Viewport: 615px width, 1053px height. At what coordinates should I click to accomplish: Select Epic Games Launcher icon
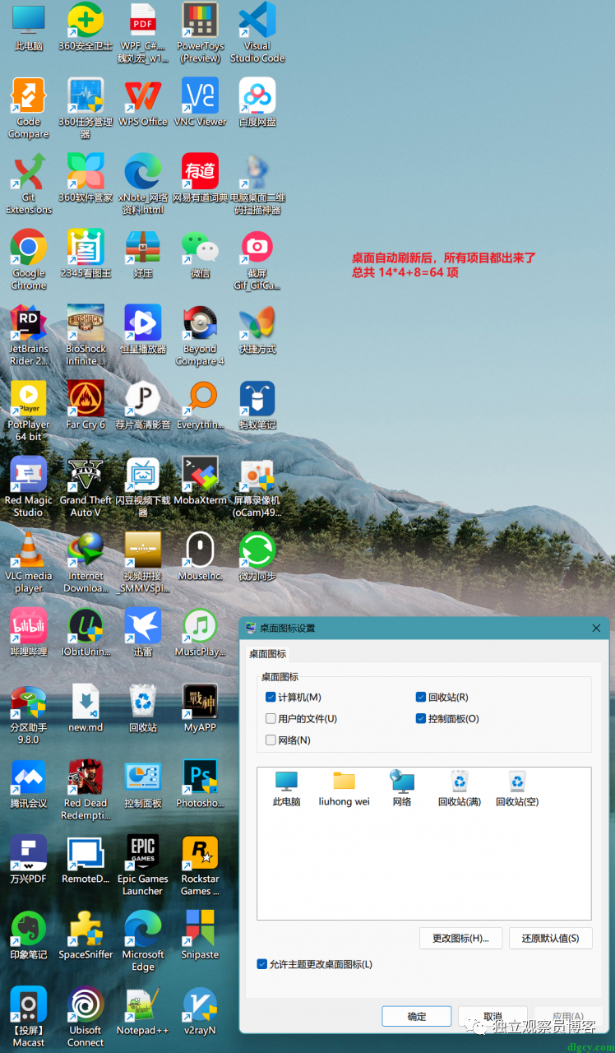tap(143, 865)
